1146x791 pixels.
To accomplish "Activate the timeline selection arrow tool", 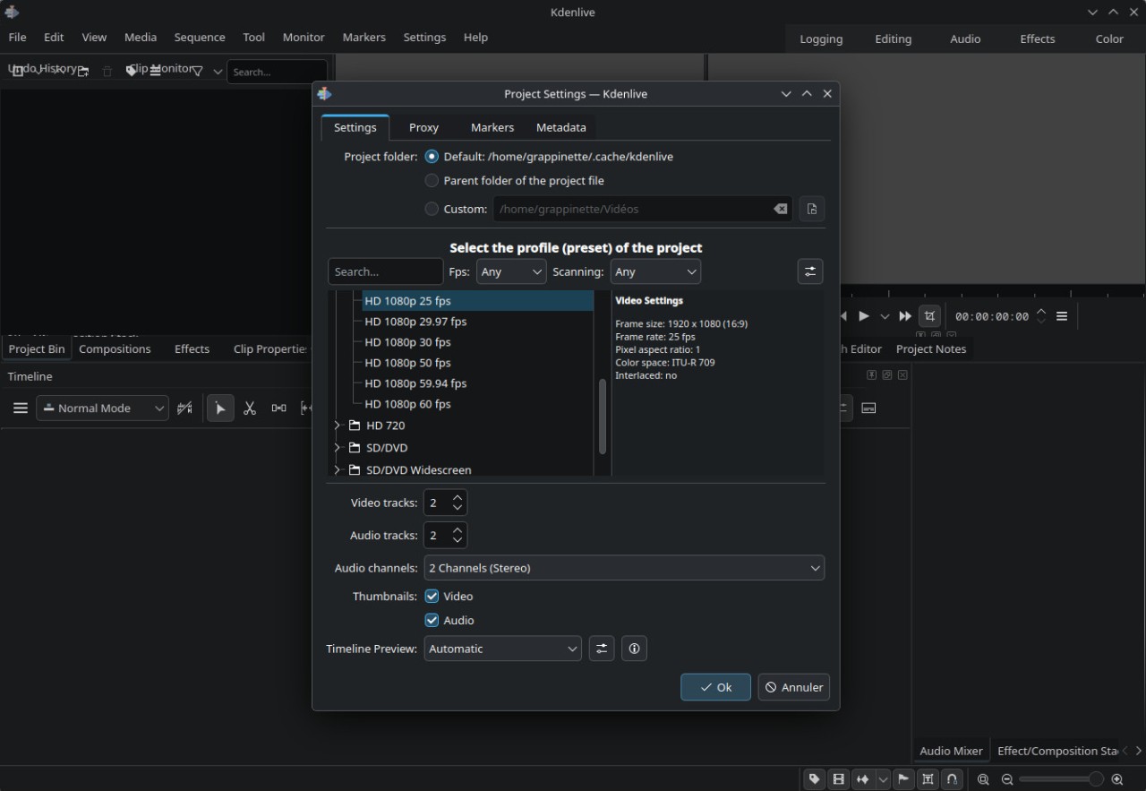I will point(219,408).
